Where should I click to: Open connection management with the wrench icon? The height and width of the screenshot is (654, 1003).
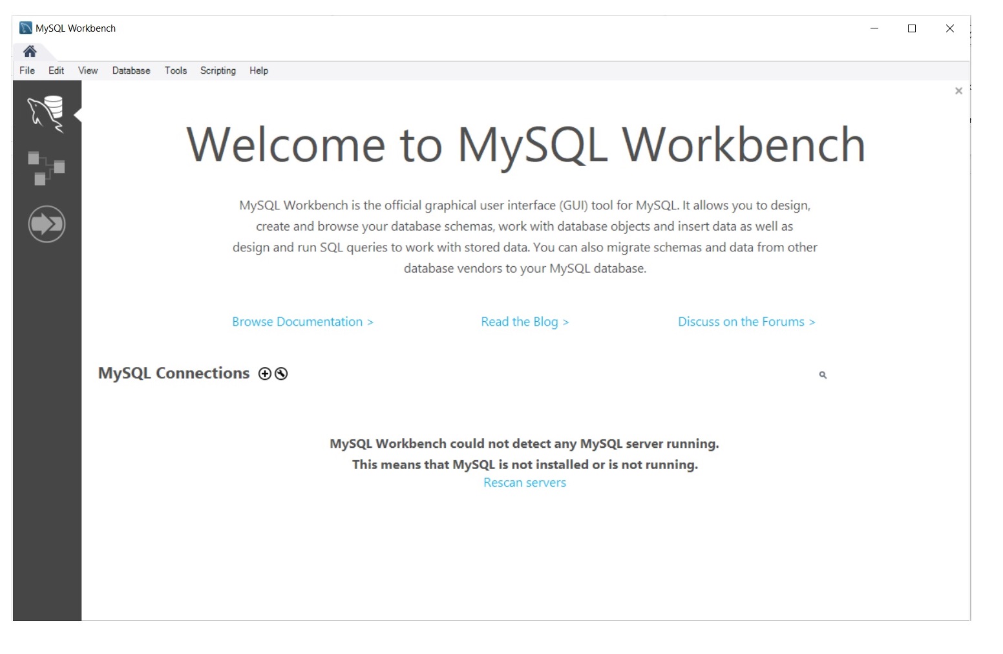[280, 374]
